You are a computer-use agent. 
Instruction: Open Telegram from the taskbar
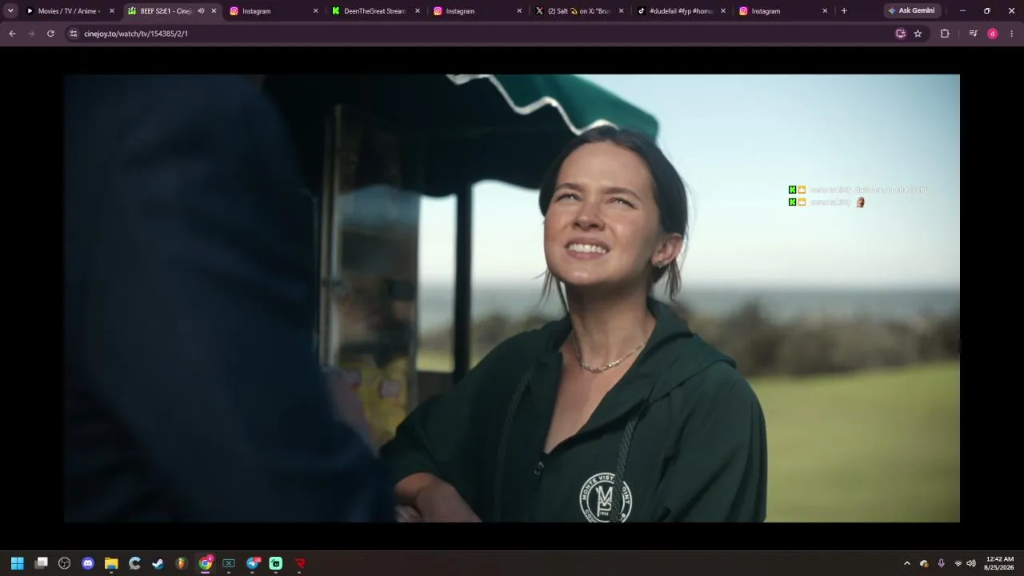coord(253,563)
